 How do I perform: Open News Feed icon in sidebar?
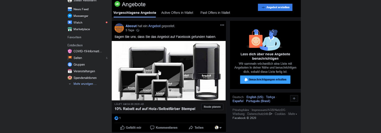(x=70, y=9)
